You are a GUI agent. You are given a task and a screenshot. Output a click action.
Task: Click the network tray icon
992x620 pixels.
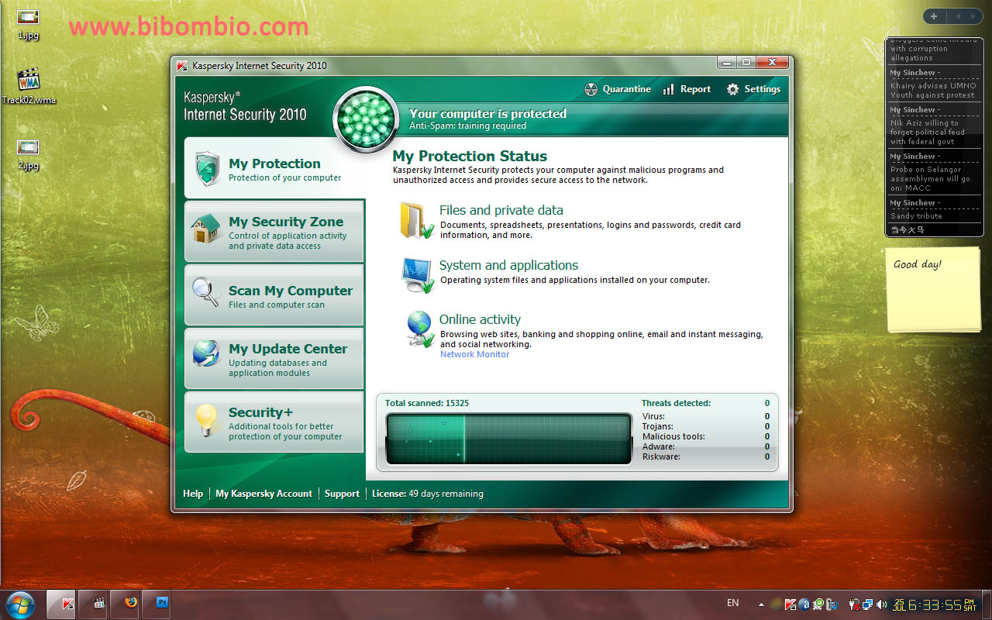pos(867,604)
